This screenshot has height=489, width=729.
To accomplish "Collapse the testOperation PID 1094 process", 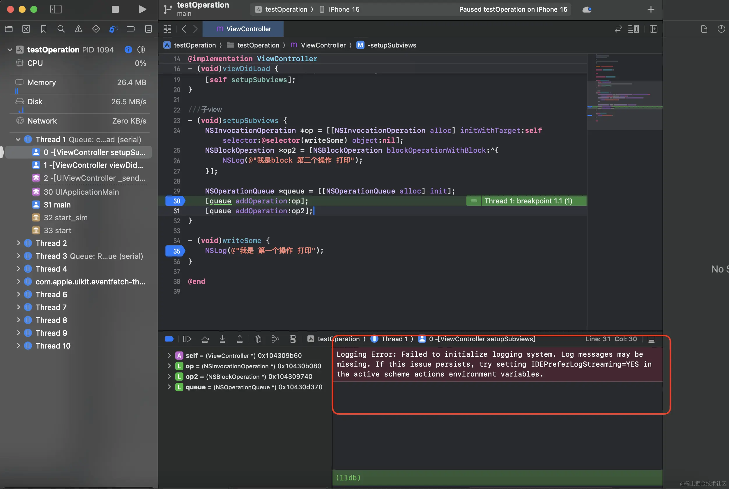I will pyautogui.click(x=10, y=50).
